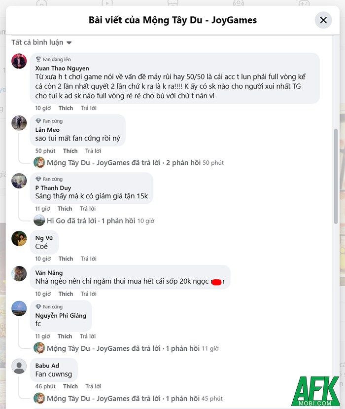Open Ng Vũ's profile avatar
345x409 pixels.
19,239
